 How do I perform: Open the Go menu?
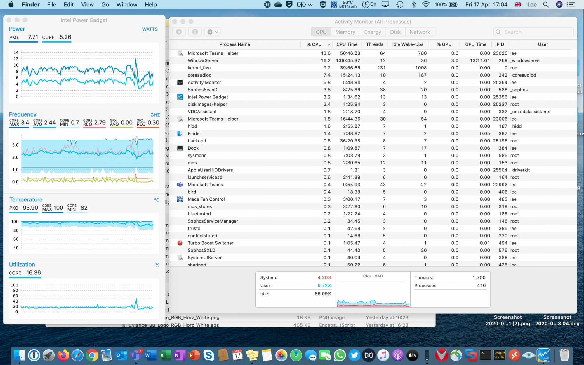click(x=105, y=4)
